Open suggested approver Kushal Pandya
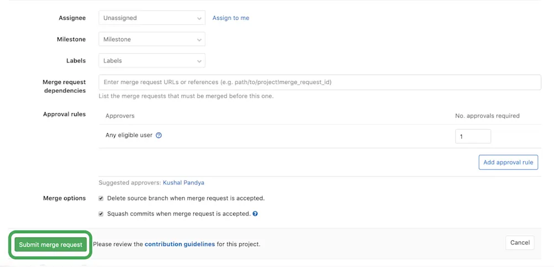The image size is (554, 267). [183, 183]
